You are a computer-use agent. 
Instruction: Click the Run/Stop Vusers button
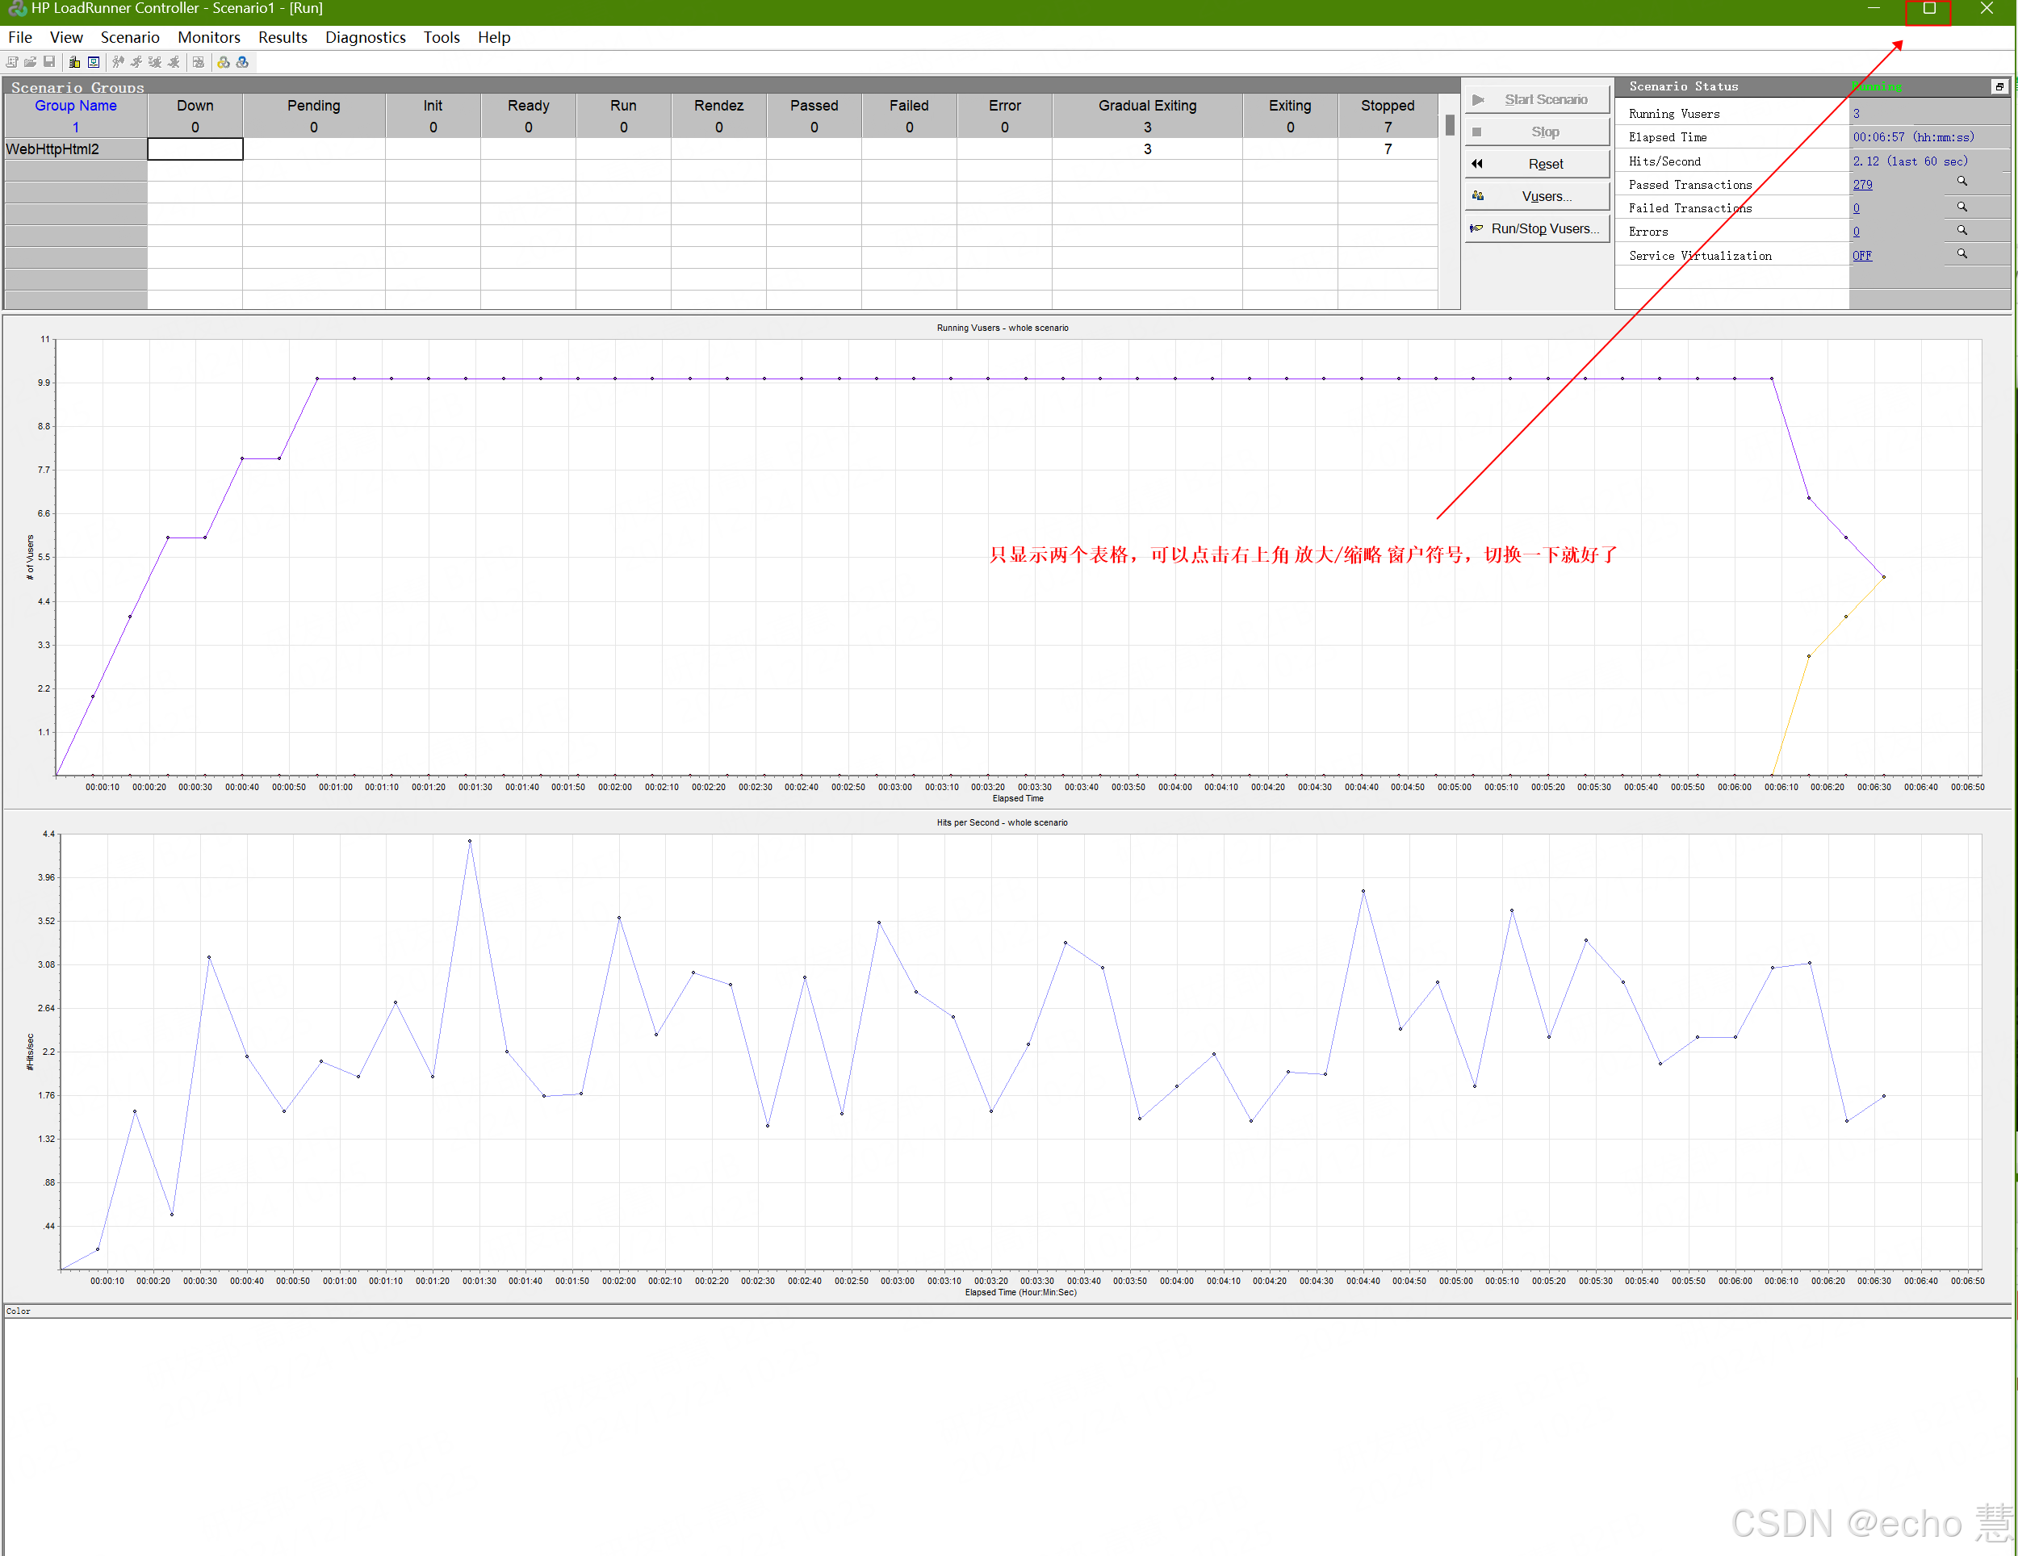[x=1538, y=228]
